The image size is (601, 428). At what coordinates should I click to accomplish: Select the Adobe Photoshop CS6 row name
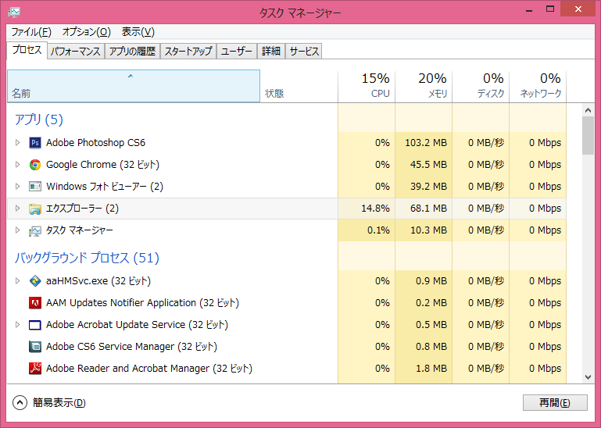tap(96, 143)
